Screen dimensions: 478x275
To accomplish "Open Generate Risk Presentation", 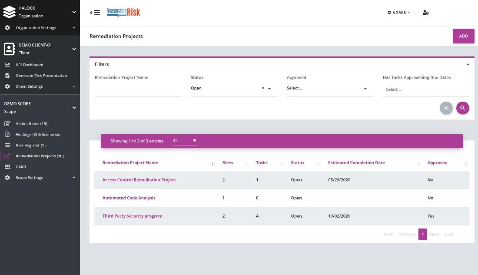I will (x=41, y=76).
